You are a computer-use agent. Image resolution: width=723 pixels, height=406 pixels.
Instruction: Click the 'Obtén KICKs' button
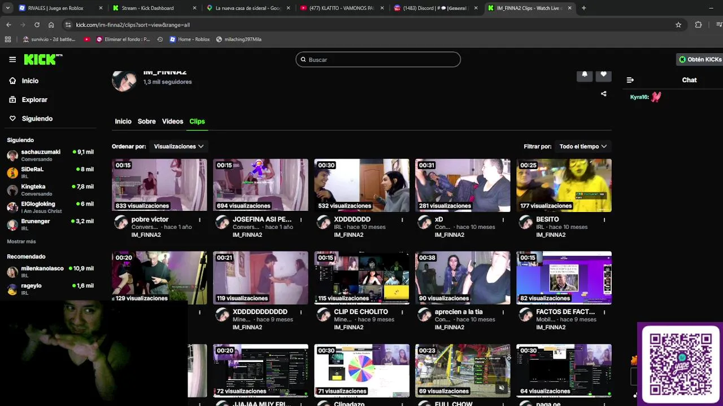point(700,59)
